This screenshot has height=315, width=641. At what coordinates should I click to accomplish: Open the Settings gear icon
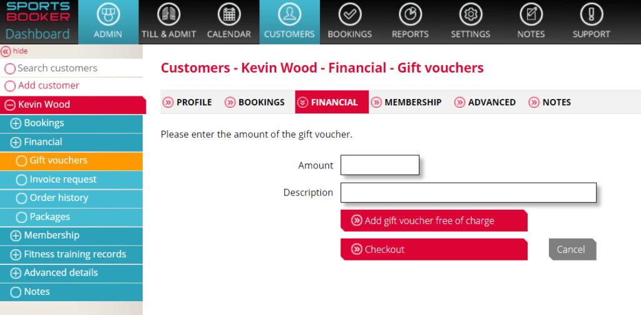click(x=471, y=15)
